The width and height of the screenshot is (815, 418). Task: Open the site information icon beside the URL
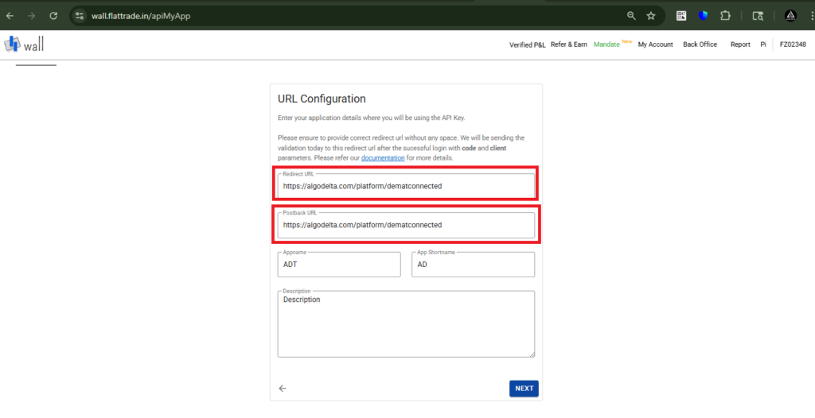point(78,15)
